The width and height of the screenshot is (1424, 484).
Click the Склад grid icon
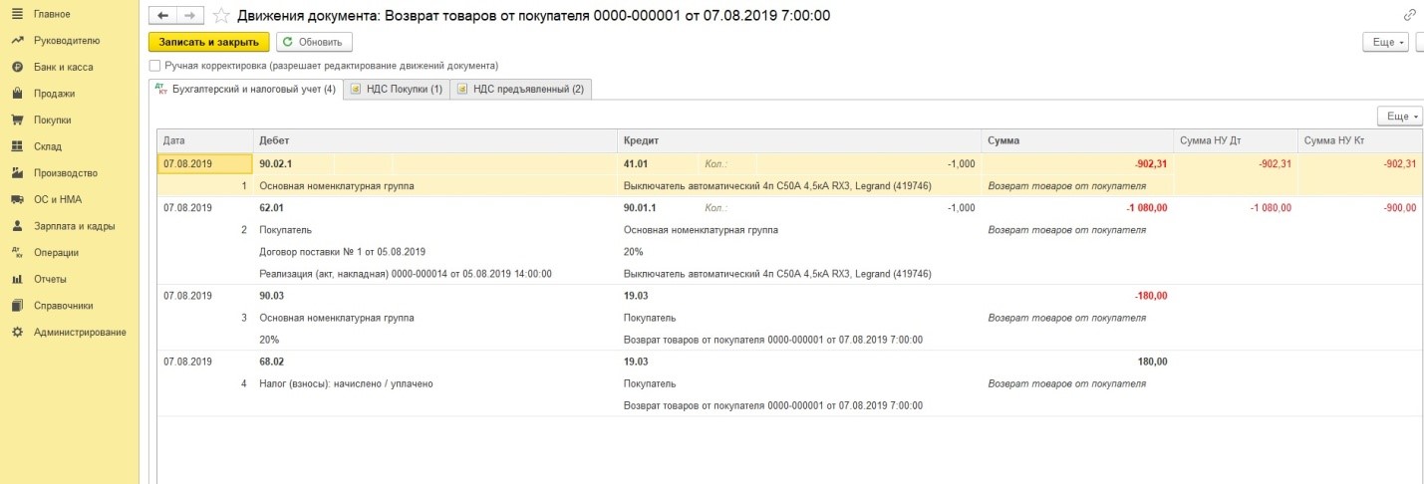pos(17,146)
